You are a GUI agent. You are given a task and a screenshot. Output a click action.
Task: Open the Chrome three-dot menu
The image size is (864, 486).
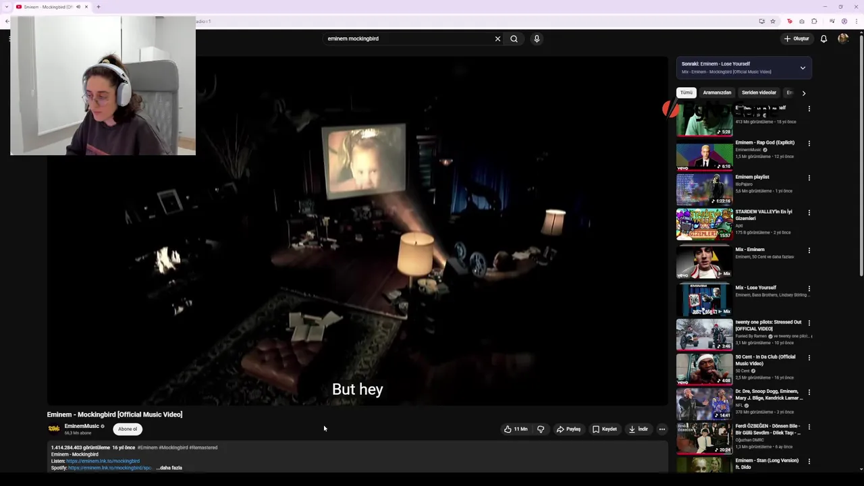tap(856, 21)
